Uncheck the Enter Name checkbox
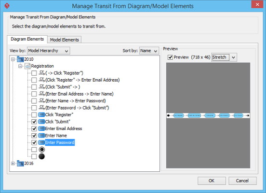Image resolution: width=266 pixels, height=193 pixels. click(34, 136)
